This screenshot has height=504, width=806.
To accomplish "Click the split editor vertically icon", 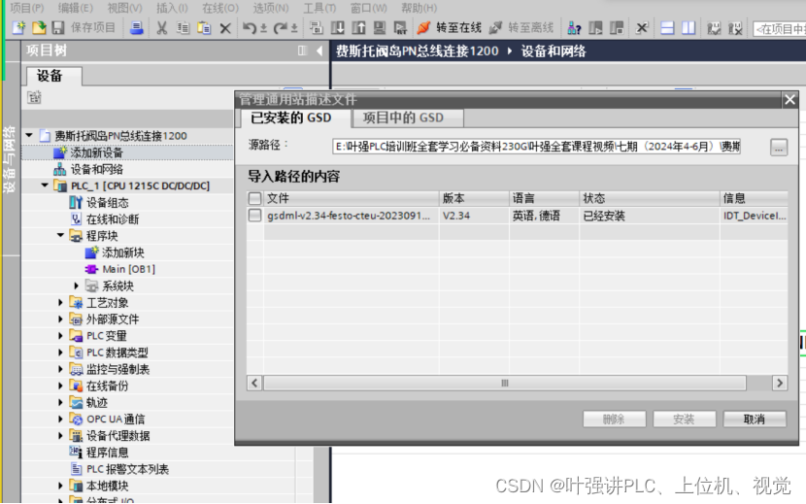I will 688,28.
